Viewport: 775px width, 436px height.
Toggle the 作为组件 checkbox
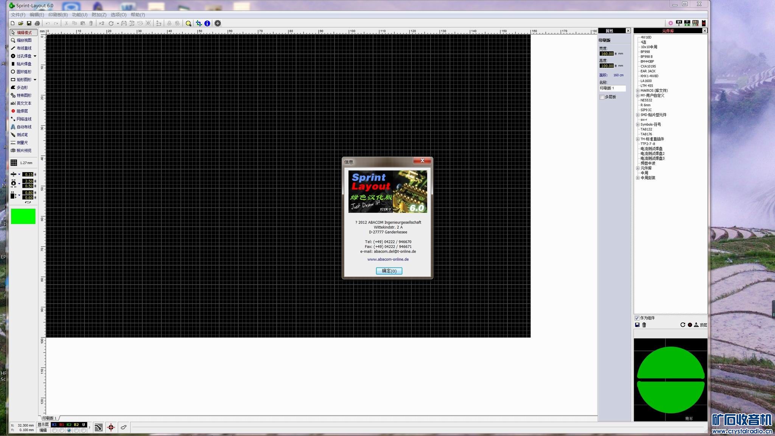tap(637, 318)
